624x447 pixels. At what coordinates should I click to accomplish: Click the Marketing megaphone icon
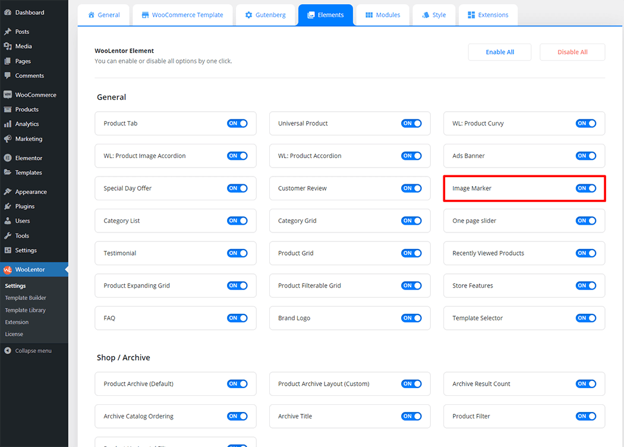(8, 139)
